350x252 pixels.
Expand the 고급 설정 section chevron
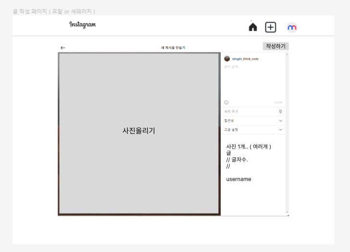(x=281, y=130)
